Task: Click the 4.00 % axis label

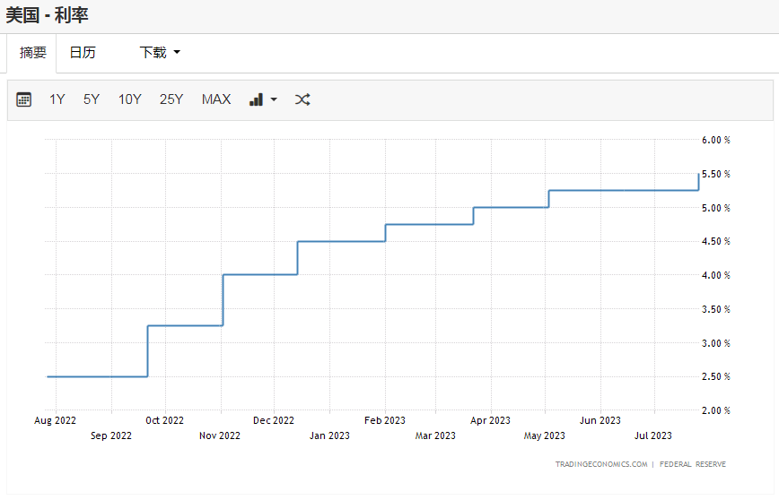Action: point(716,275)
